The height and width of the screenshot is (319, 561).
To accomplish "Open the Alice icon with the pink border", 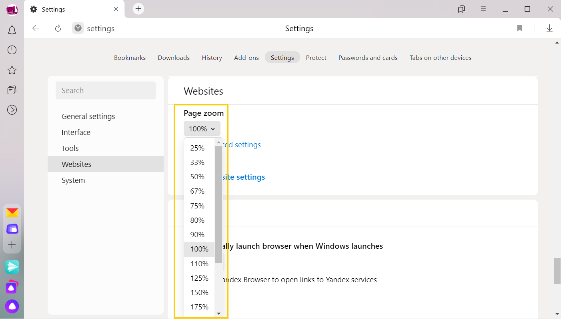I will (12, 287).
